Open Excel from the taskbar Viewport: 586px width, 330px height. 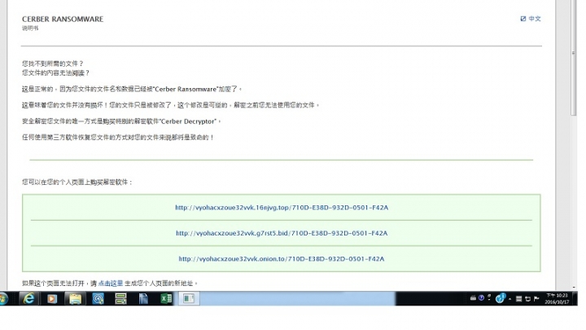click(x=166, y=298)
